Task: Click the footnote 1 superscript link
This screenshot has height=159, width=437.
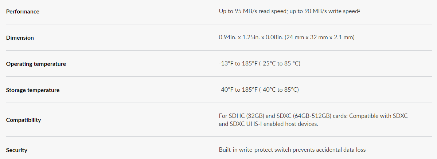Action: click(359, 10)
